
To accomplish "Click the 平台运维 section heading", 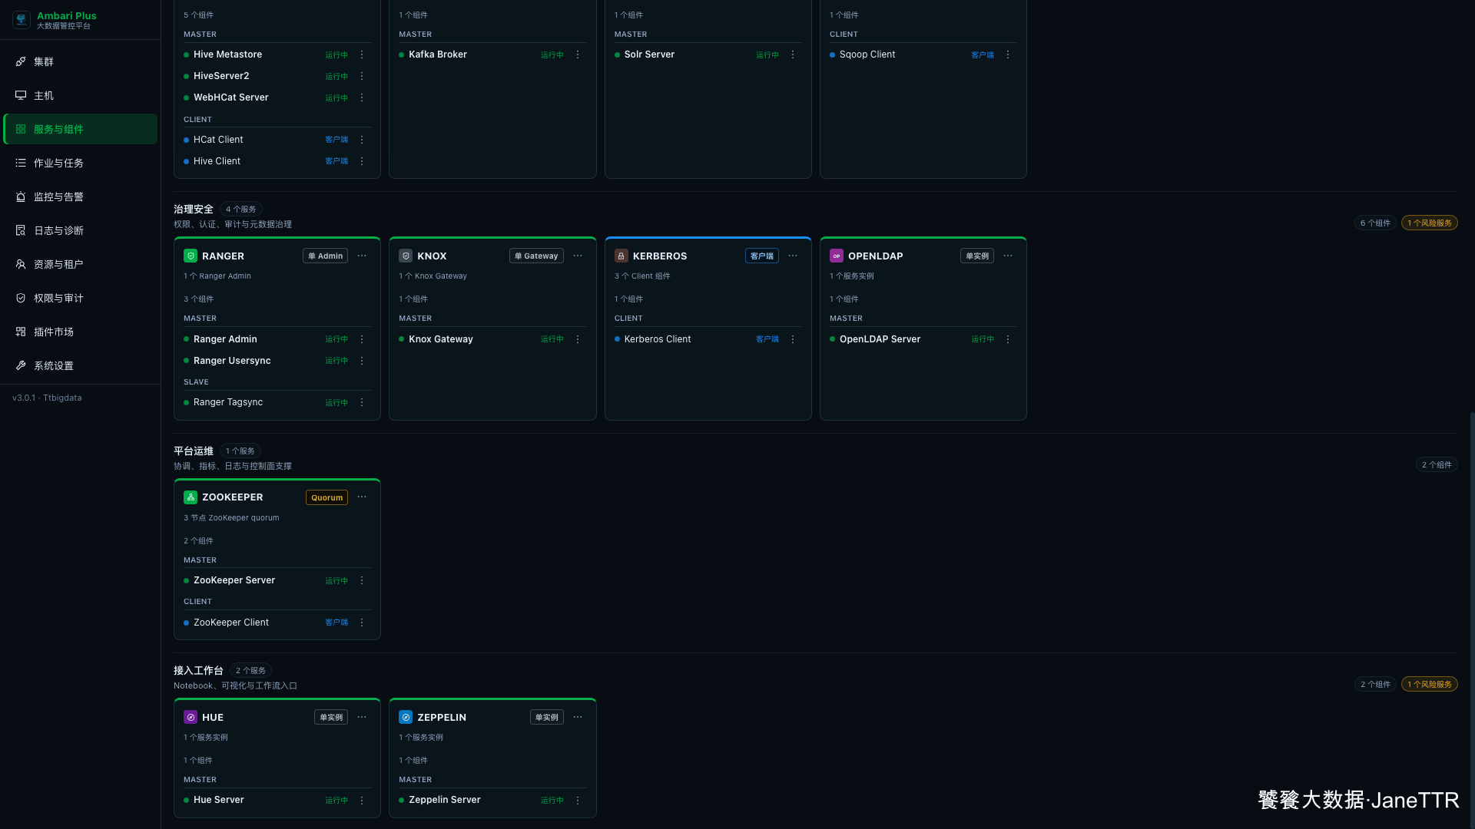I will [194, 451].
